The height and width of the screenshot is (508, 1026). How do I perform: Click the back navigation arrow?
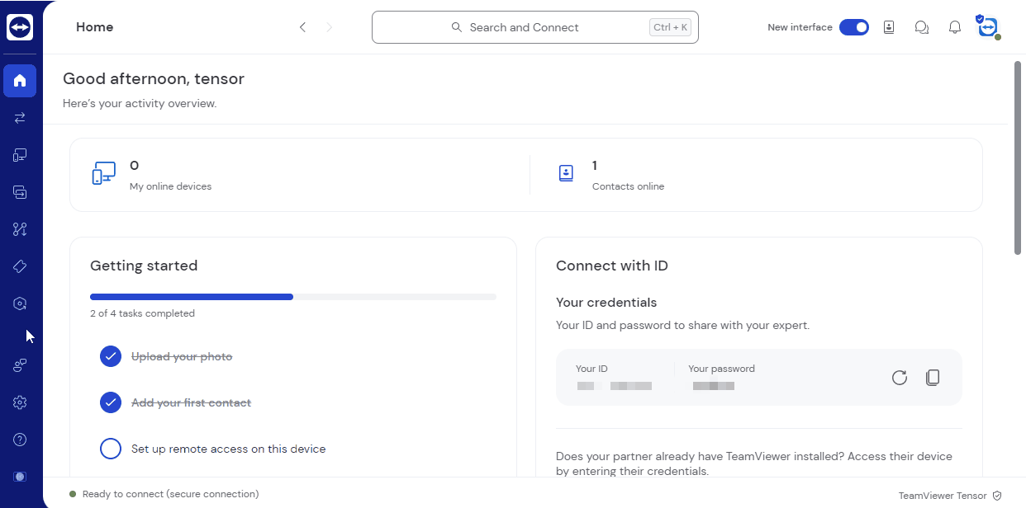[x=302, y=26]
